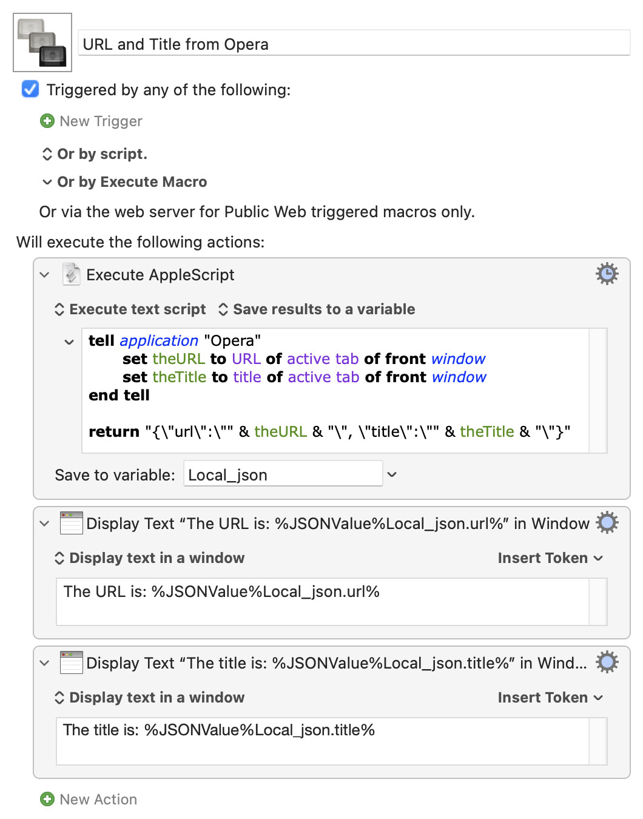This screenshot has height=819, width=643.
Task: Click the Execute AppleScript gear icon
Action: pos(607,274)
